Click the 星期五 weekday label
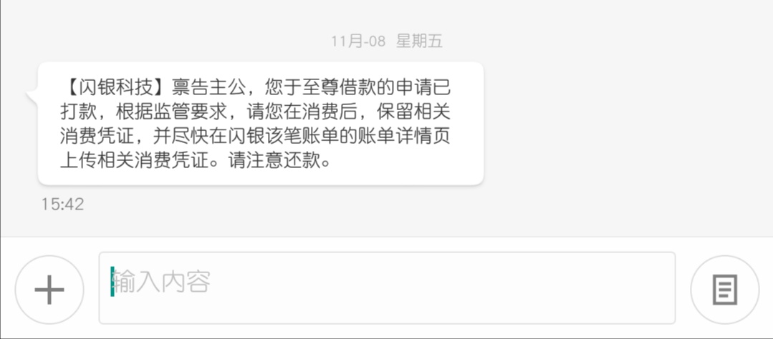 point(420,41)
